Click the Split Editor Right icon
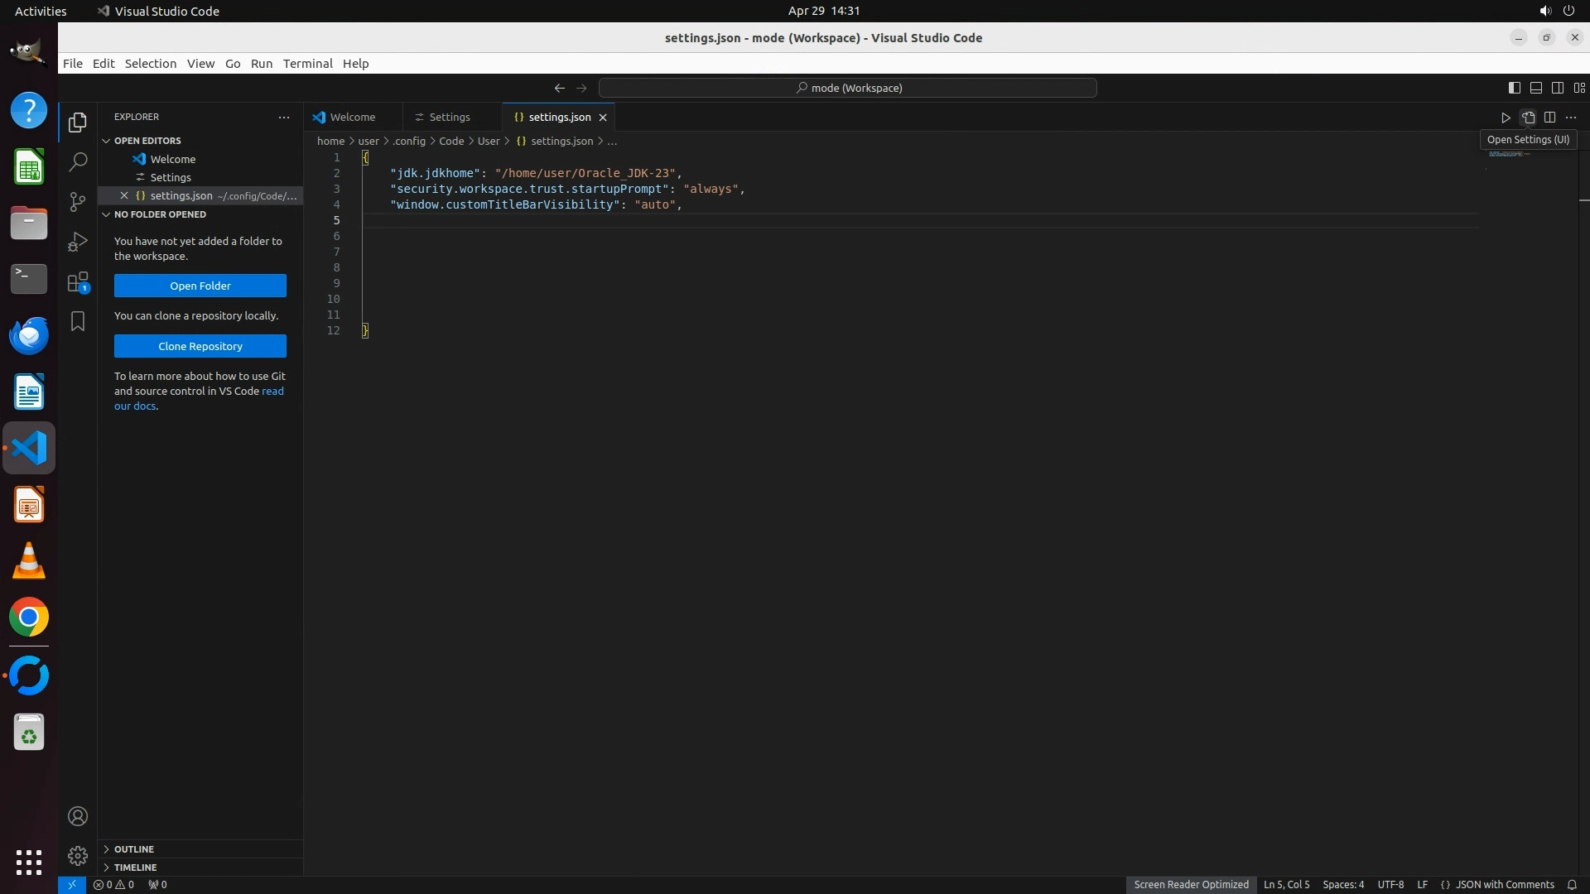This screenshot has height=894, width=1590. (1549, 118)
